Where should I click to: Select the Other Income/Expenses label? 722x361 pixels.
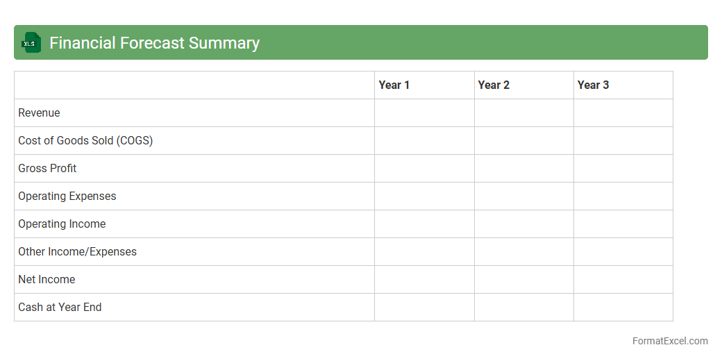[77, 251]
